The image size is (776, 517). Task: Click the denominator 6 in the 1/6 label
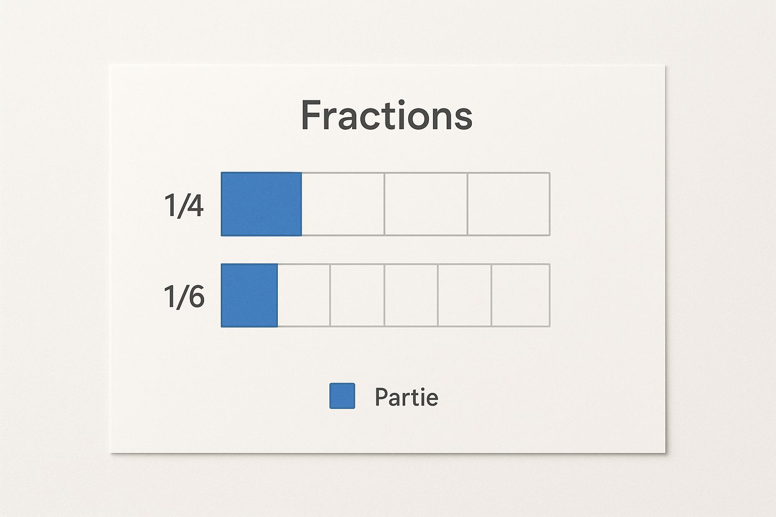[195, 296]
